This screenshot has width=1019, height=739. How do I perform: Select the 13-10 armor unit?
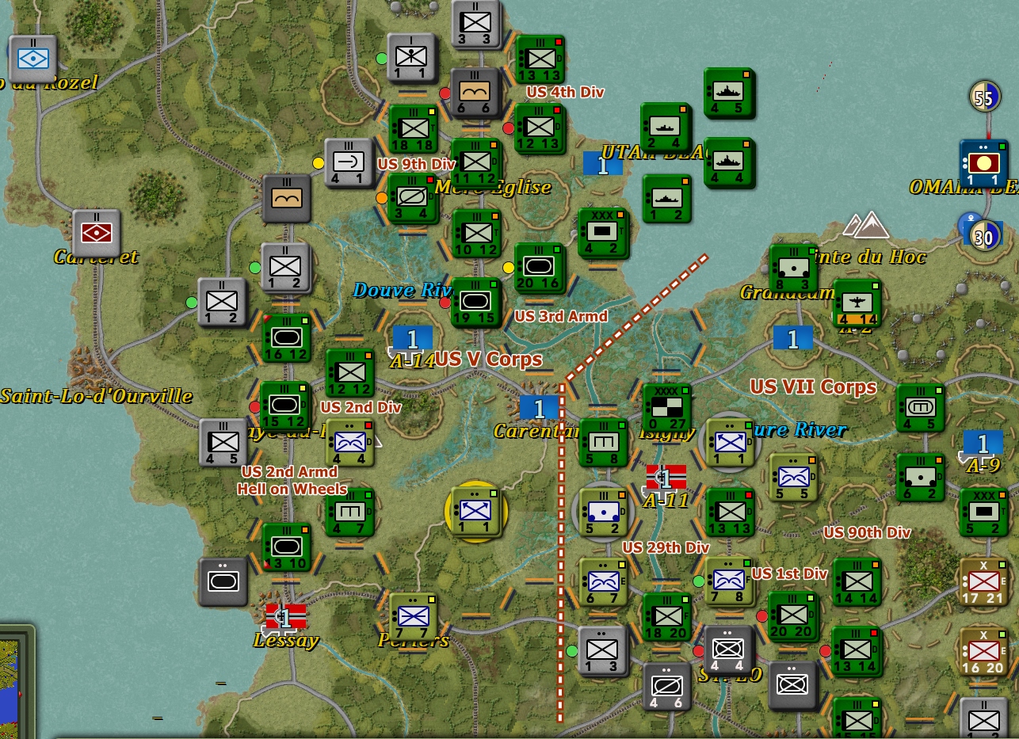pos(285,547)
